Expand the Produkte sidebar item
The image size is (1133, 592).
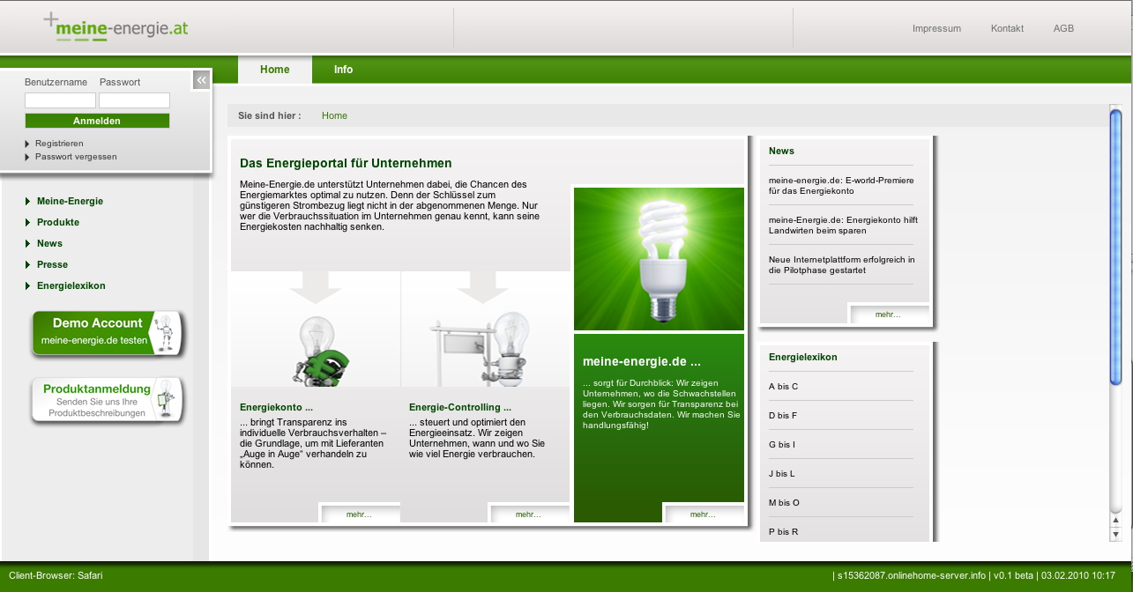[58, 222]
